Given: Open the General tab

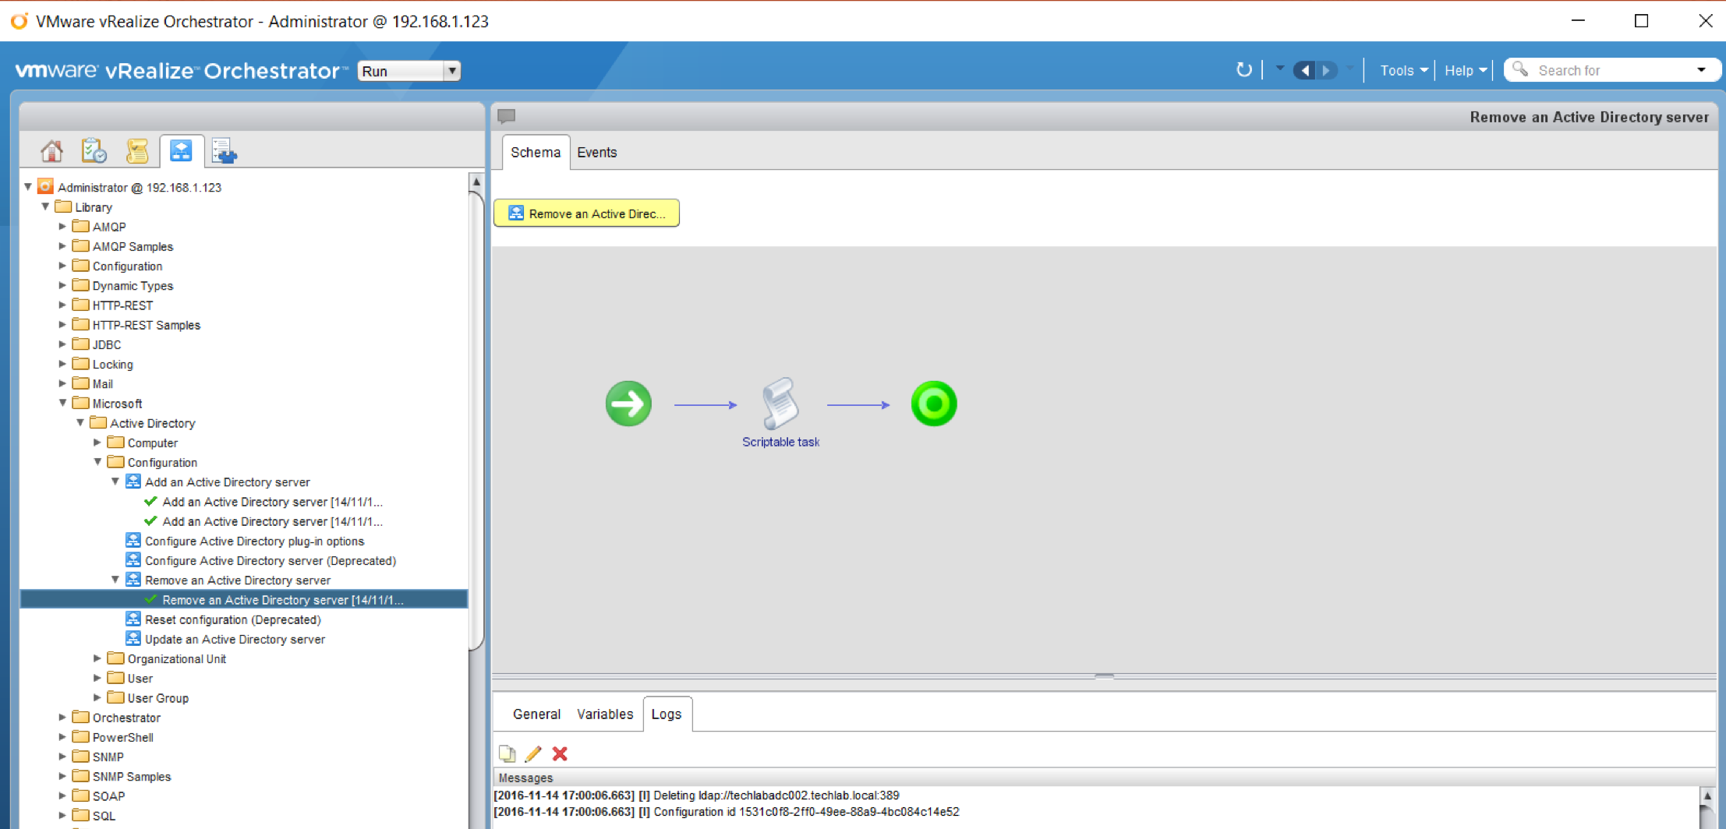Looking at the screenshot, I should pos(536,714).
